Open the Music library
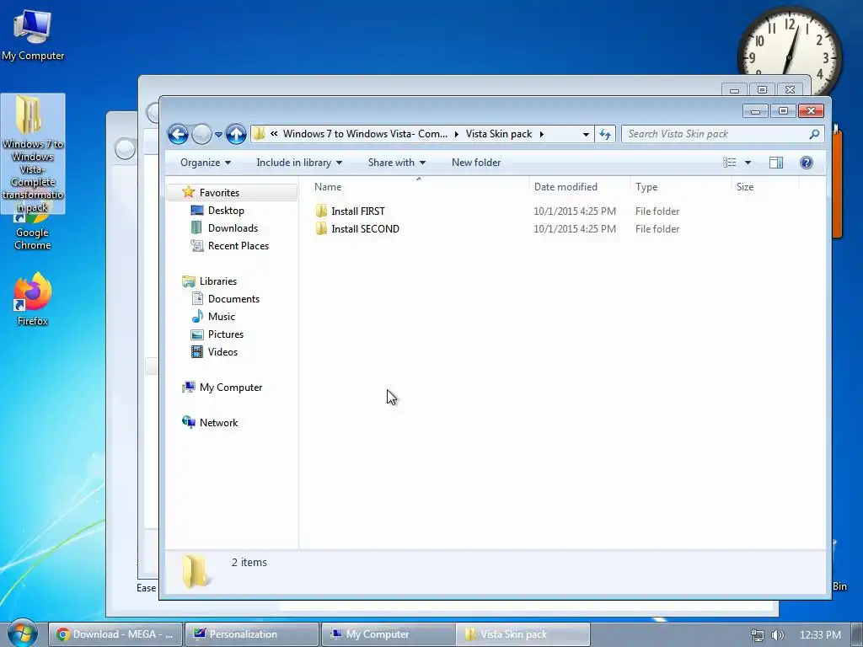863x647 pixels. click(x=222, y=317)
